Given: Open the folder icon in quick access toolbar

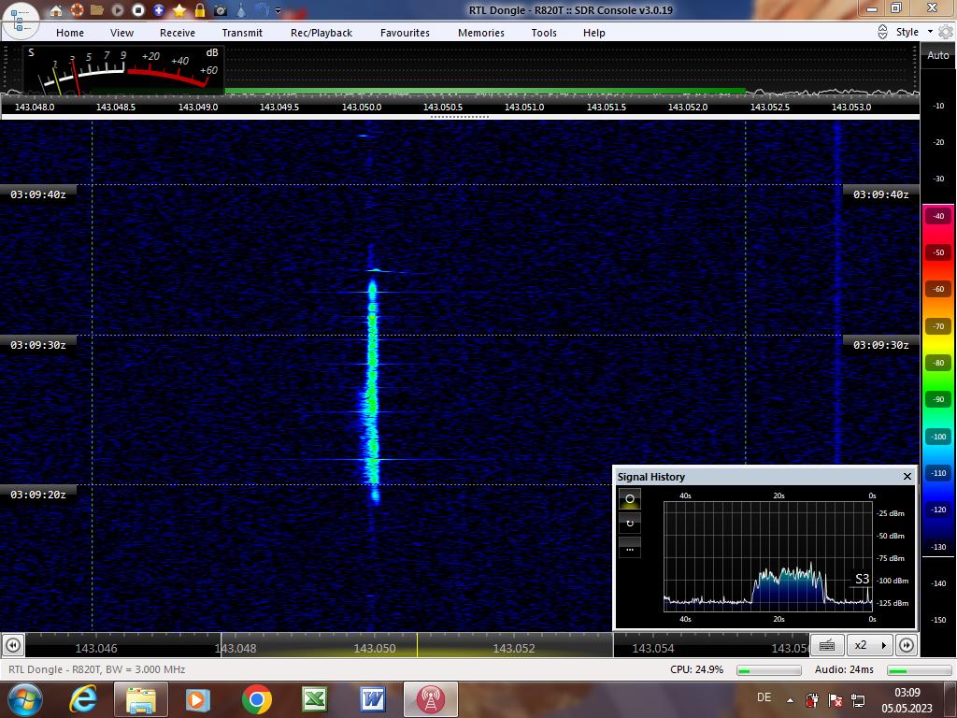Looking at the screenshot, I should [x=97, y=9].
